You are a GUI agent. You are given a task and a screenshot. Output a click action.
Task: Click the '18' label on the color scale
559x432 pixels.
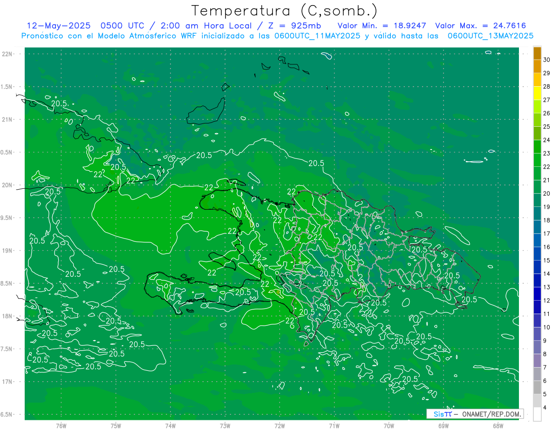click(547, 220)
